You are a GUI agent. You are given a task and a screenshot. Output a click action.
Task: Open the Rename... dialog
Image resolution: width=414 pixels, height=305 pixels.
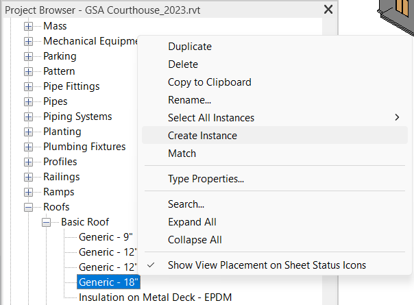[189, 100]
